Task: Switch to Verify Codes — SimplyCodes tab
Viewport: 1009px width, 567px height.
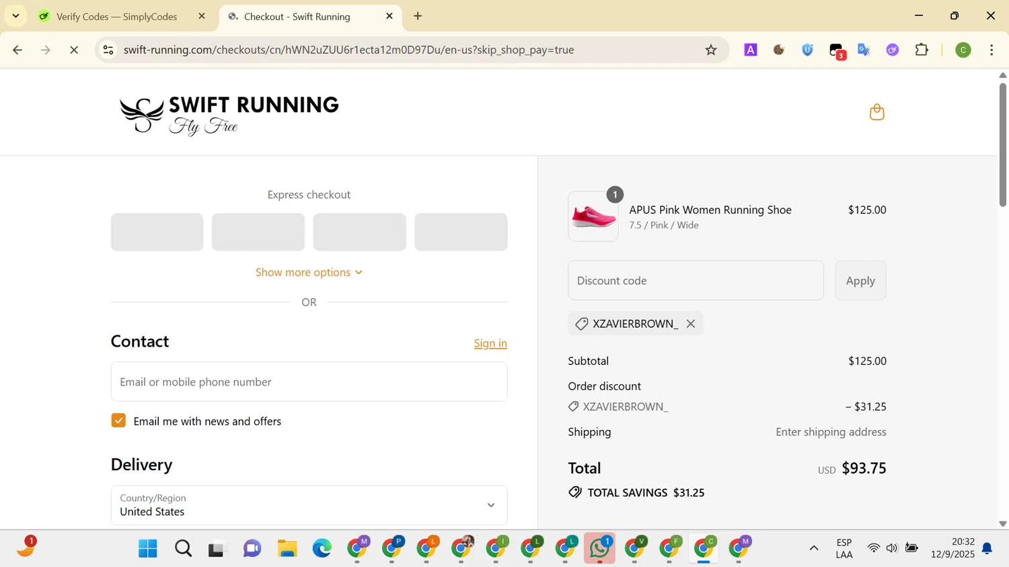Action: tap(116, 17)
